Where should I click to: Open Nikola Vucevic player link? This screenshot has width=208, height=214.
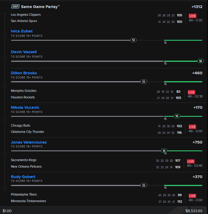pos(25,108)
